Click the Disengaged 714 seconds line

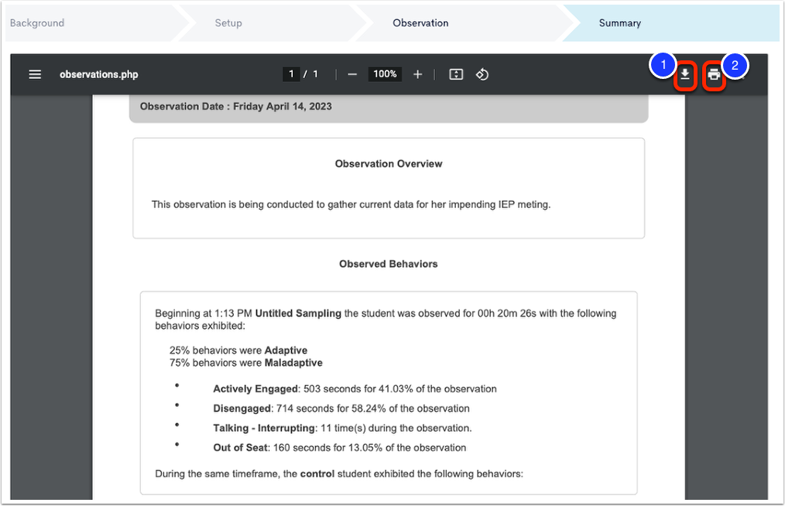(341, 409)
